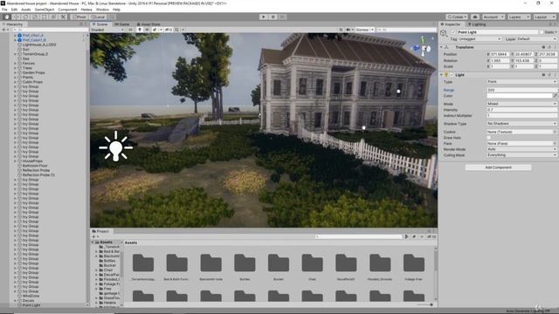Image resolution: width=559 pixels, height=314 pixels.
Task: Click the light Color swatch
Action: (x=519, y=96)
